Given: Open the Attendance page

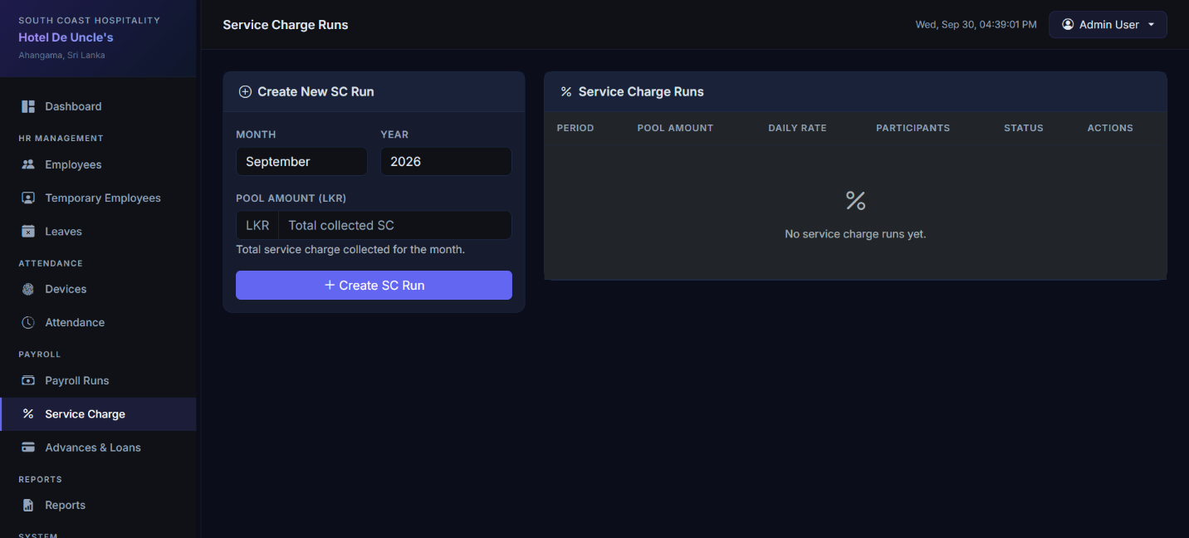Looking at the screenshot, I should 99,322.
